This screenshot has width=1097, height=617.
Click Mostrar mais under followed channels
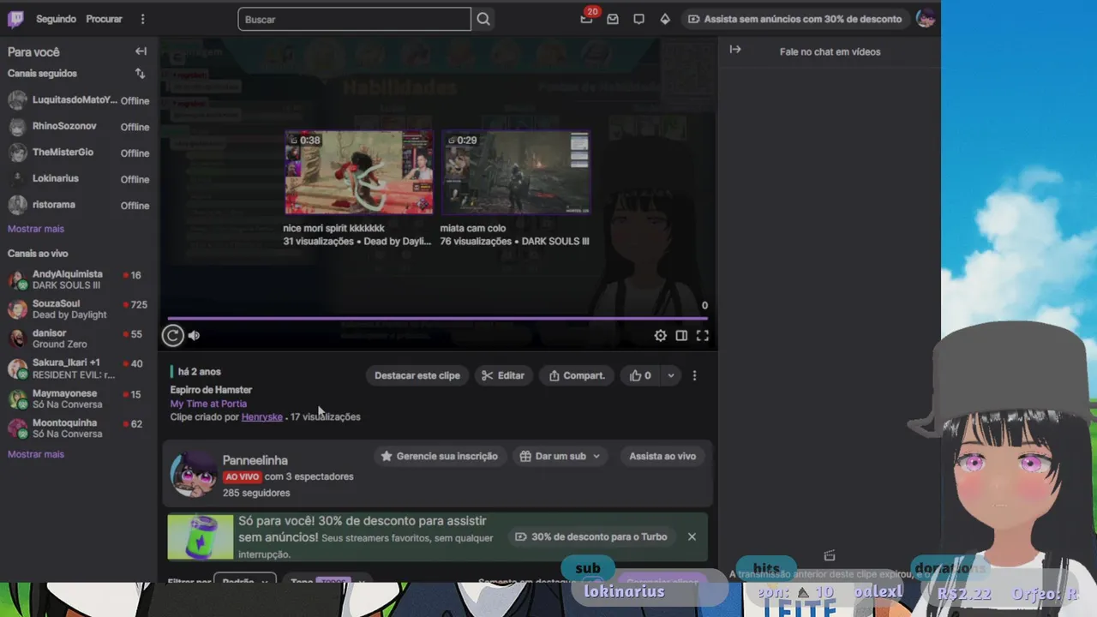(36, 229)
